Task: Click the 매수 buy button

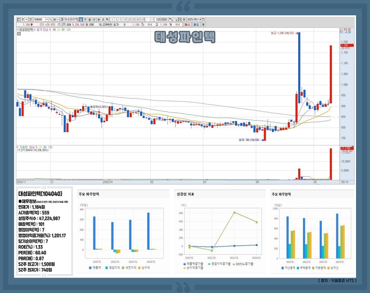Action: click(187, 24)
